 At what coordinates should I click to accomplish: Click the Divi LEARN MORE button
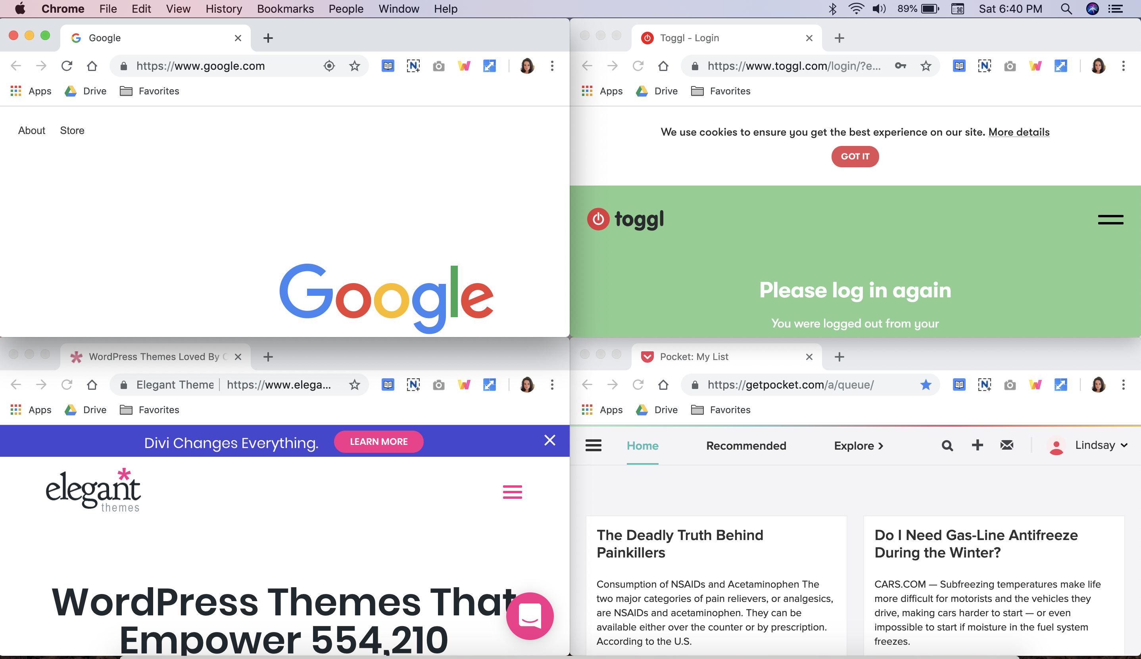tap(378, 441)
